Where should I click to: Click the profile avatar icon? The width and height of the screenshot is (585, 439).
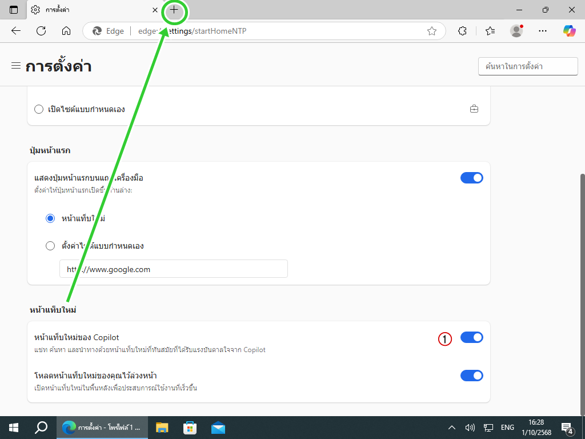(x=516, y=31)
